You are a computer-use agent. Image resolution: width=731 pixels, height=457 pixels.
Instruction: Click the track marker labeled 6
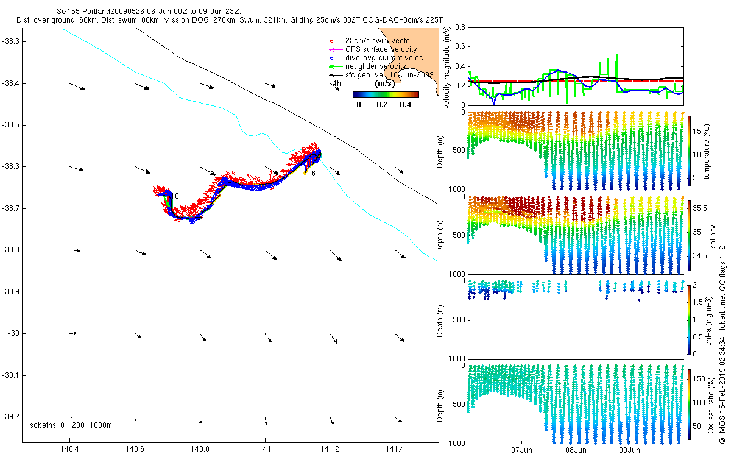[x=313, y=174]
